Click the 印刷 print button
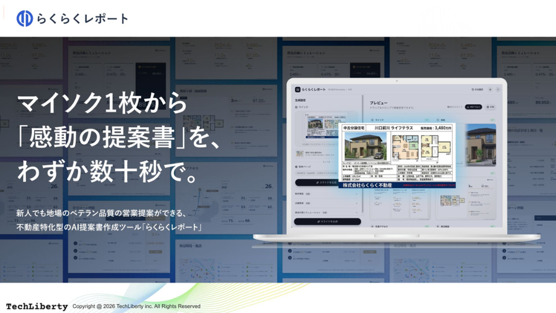556x313 pixels. click(491, 107)
